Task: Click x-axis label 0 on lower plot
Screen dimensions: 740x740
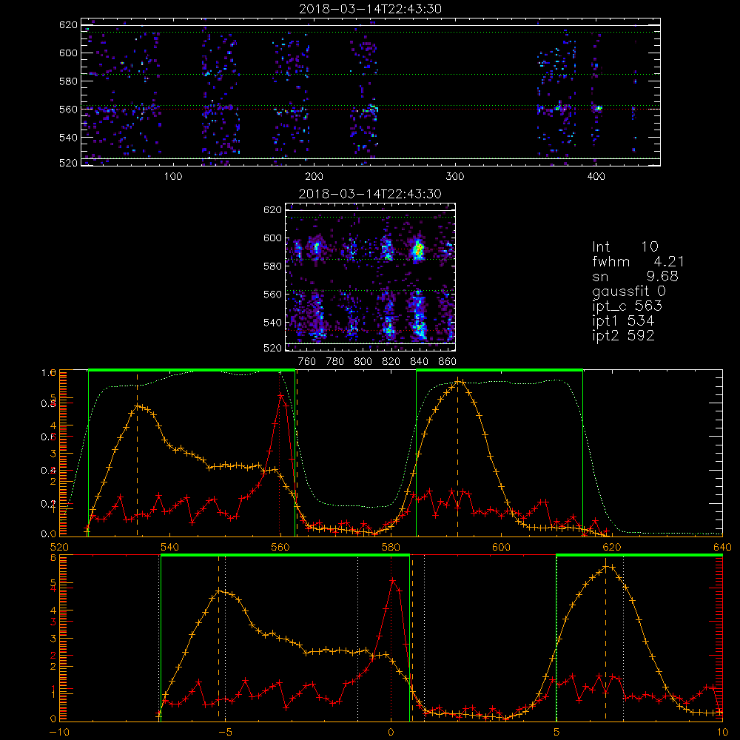Action: pyautogui.click(x=391, y=733)
